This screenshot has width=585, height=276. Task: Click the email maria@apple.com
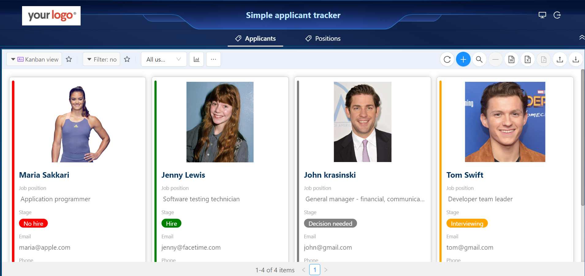[45, 248]
